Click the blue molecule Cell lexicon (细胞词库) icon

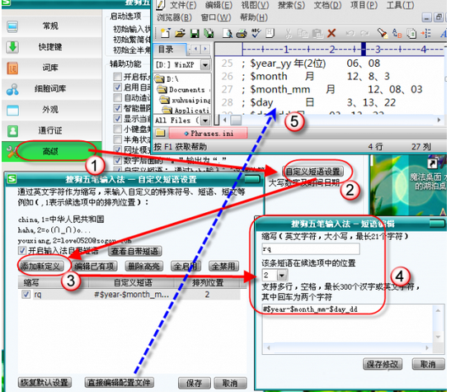pos(12,89)
